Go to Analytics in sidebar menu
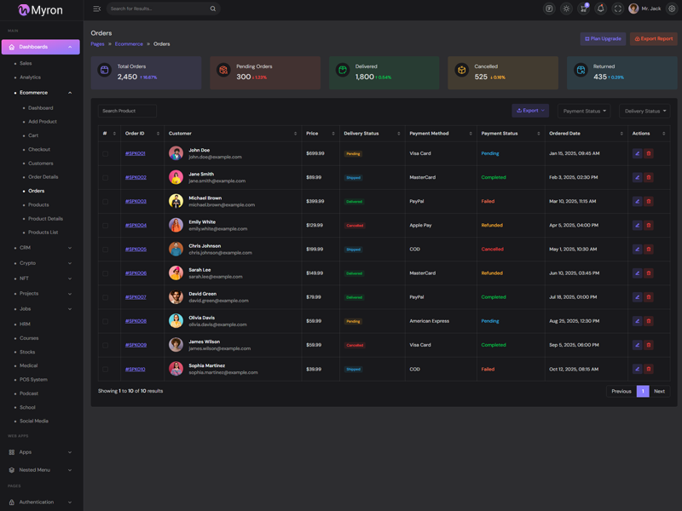 30,78
